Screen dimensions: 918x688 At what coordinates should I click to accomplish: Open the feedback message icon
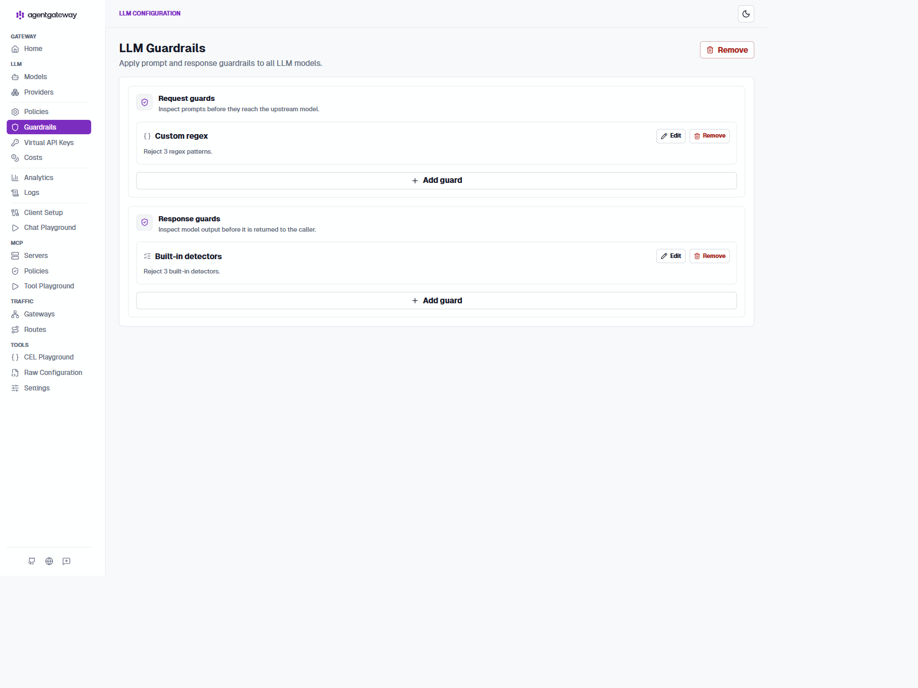pos(67,561)
